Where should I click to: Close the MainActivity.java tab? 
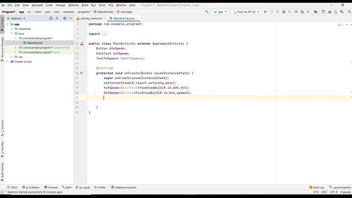137,18
